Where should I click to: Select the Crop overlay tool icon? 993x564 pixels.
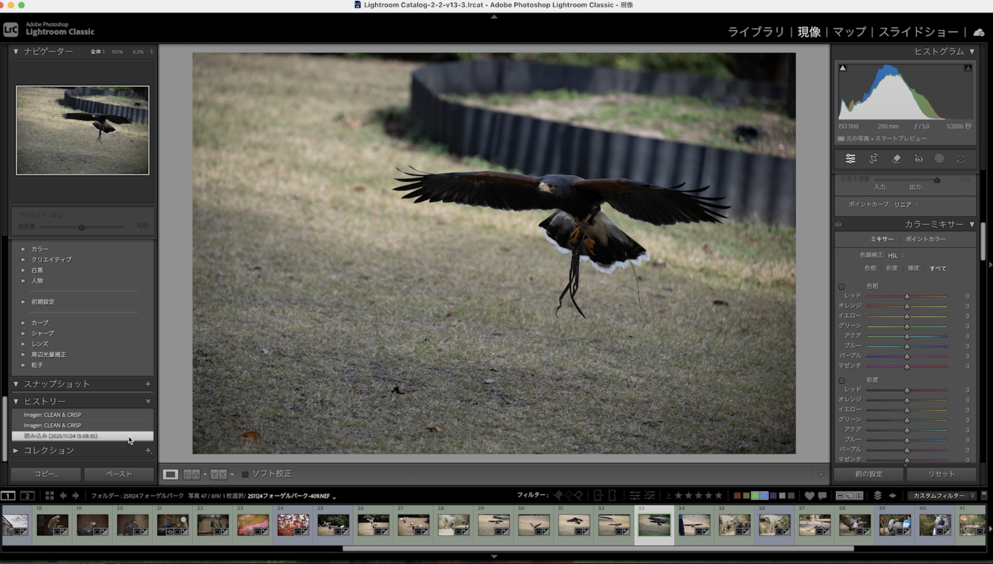pos(873,159)
